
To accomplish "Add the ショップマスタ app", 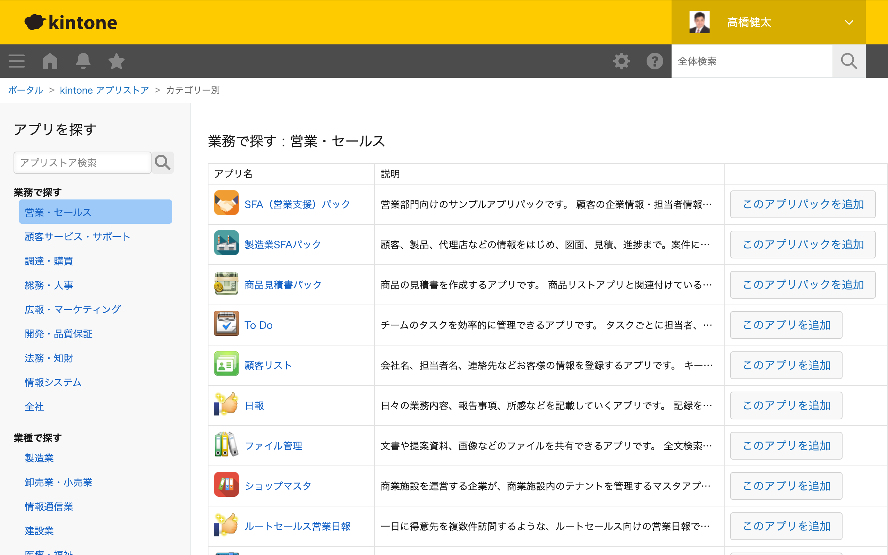I will 786,486.
